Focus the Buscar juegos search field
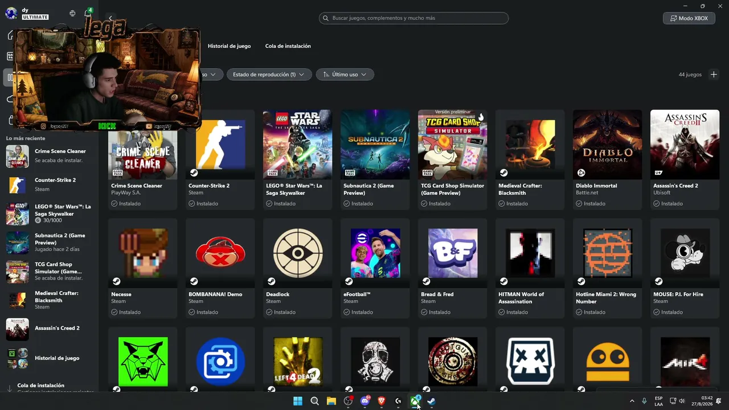The height and width of the screenshot is (410, 729). [x=413, y=18]
